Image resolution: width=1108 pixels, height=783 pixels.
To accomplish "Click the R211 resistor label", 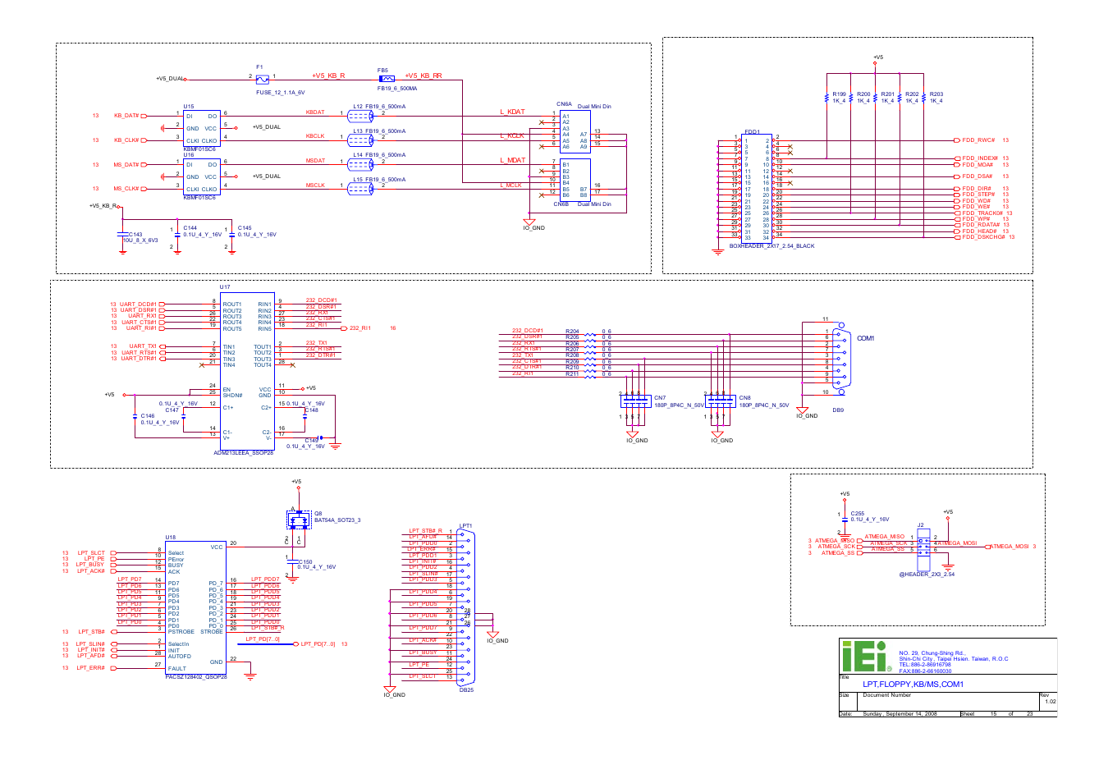I will (572, 373).
